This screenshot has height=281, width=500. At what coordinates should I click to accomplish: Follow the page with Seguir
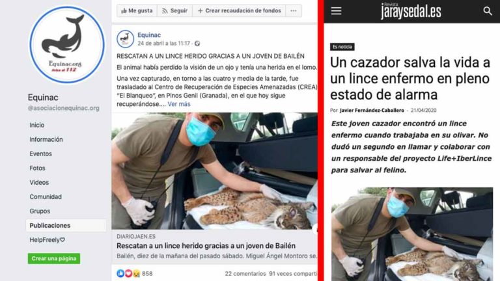click(x=174, y=11)
